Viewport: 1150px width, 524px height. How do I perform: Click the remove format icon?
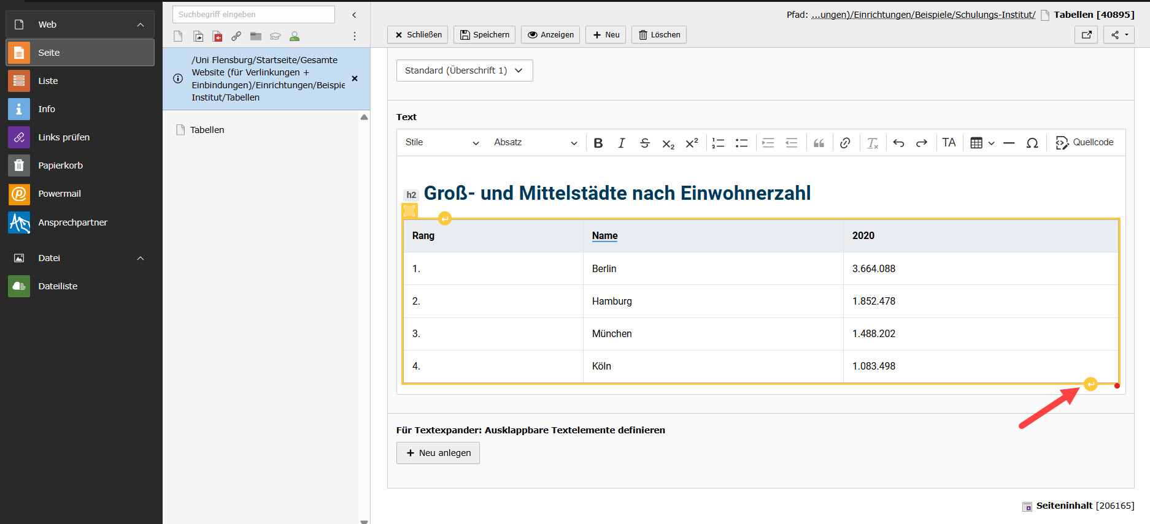click(872, 143)
